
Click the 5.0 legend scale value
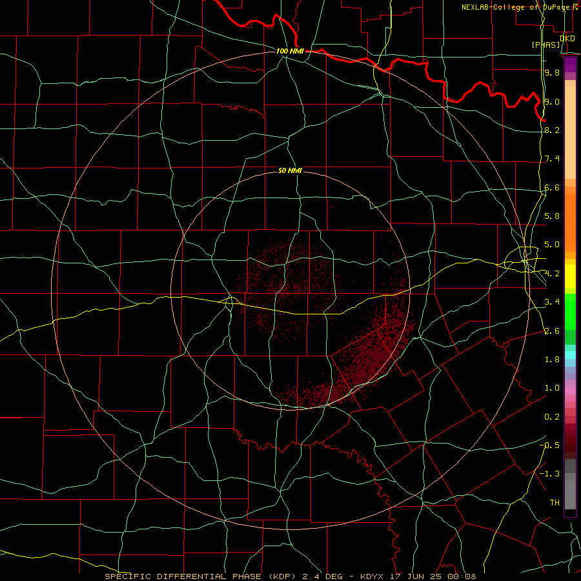[552, 245]
